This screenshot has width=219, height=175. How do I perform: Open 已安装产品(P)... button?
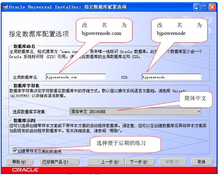click(x=60, y=162)
